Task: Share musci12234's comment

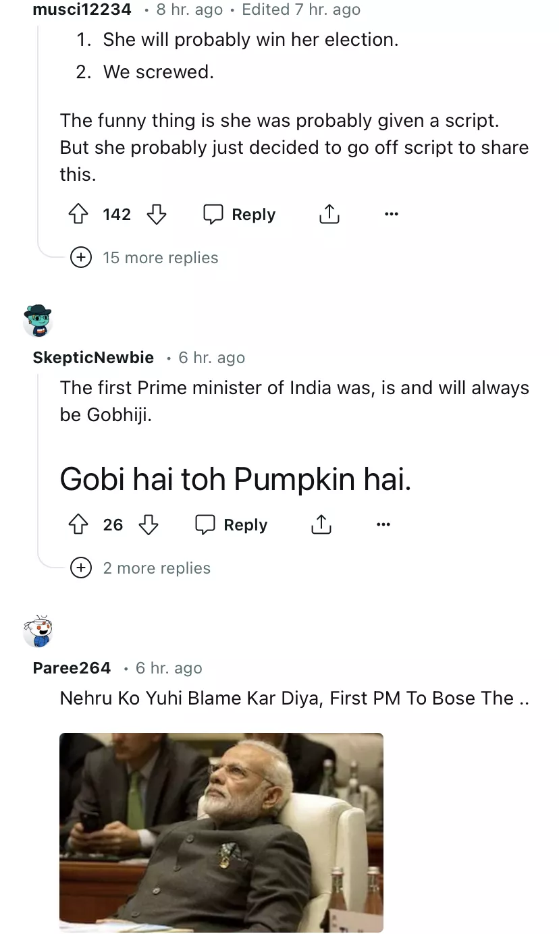Action: point(329,215)
